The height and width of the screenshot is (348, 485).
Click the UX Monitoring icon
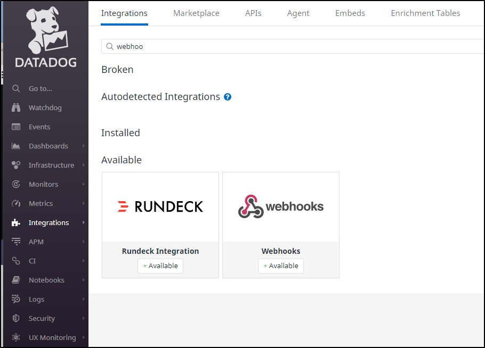(x=16, y=337)
